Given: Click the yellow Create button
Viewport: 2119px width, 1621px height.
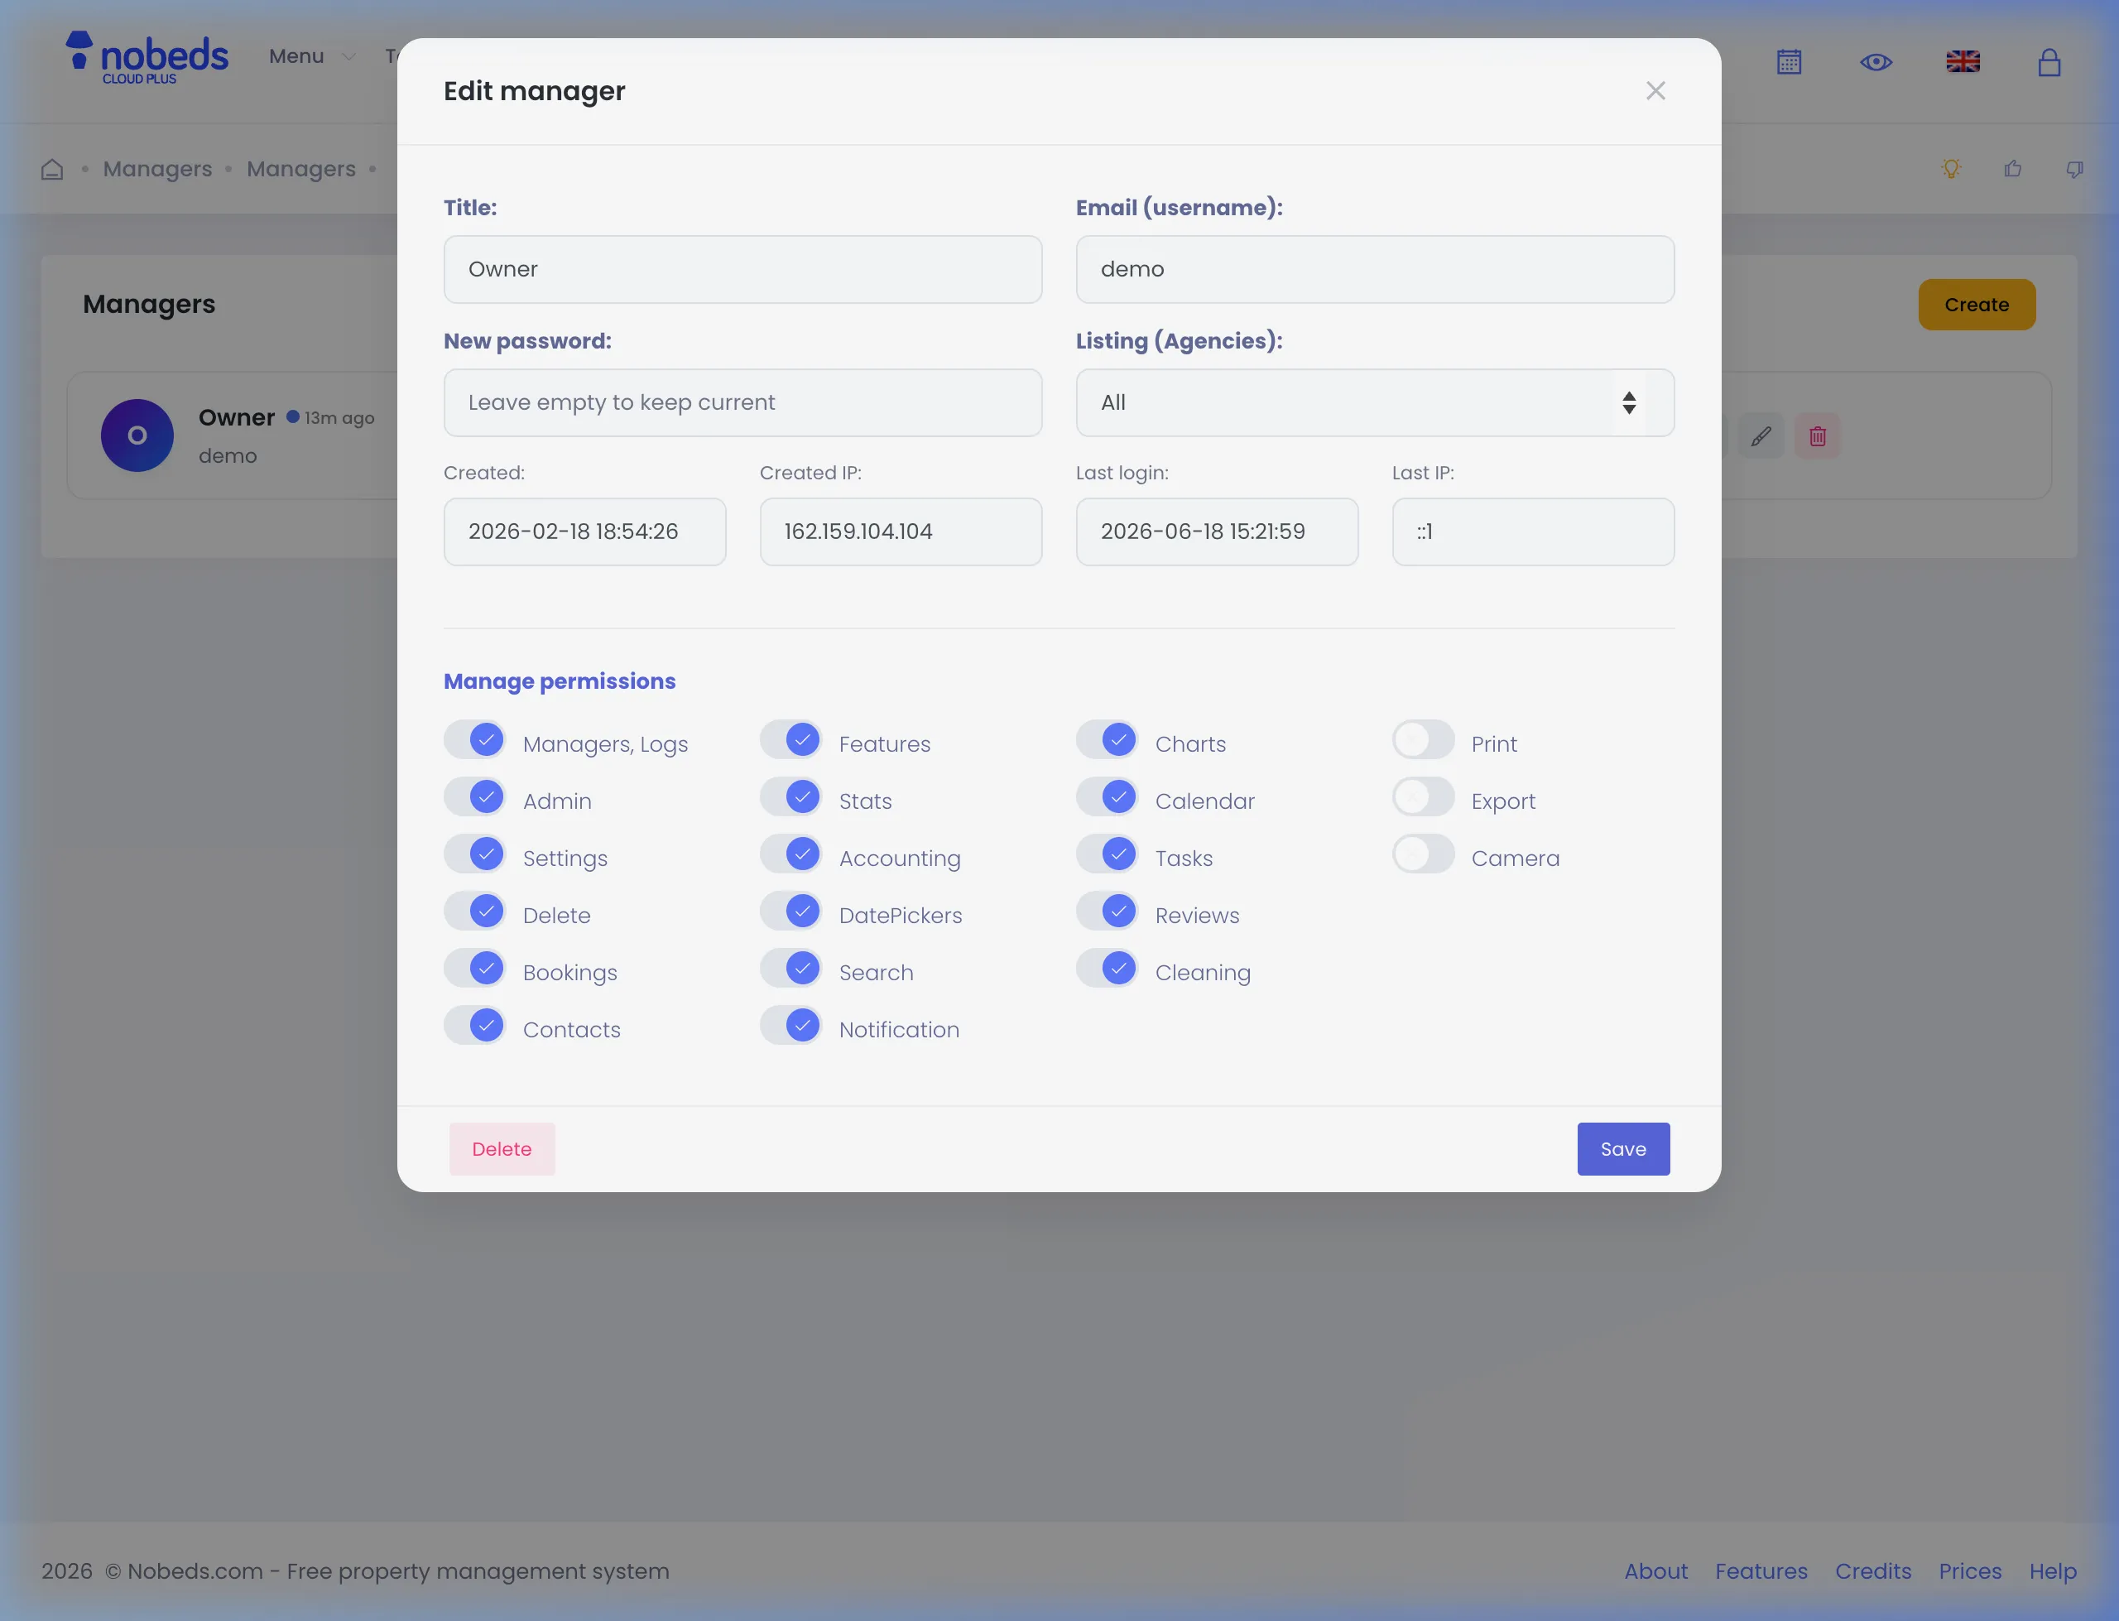Looking at the screenshot, I should tap(1977, 305).
